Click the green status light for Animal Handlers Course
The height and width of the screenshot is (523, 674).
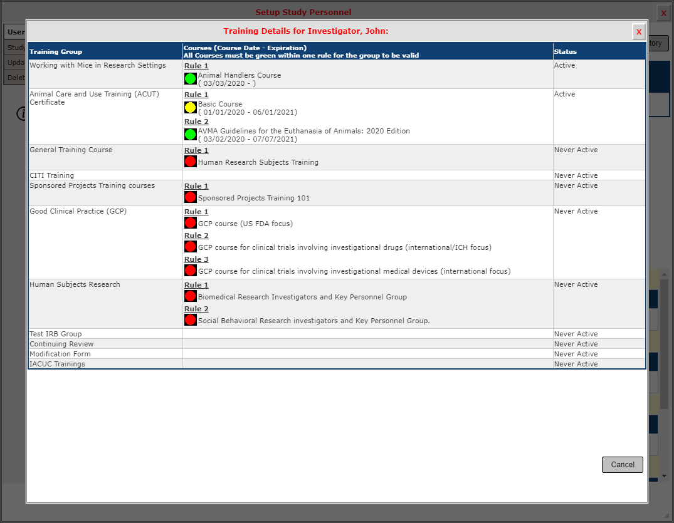191,78
